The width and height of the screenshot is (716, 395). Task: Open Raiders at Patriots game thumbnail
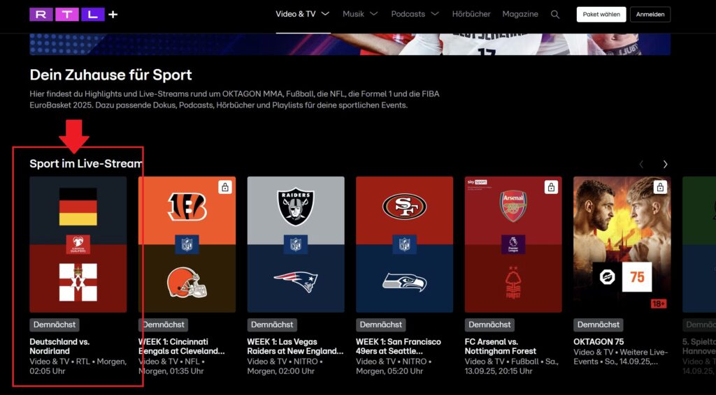pos(296,244)
